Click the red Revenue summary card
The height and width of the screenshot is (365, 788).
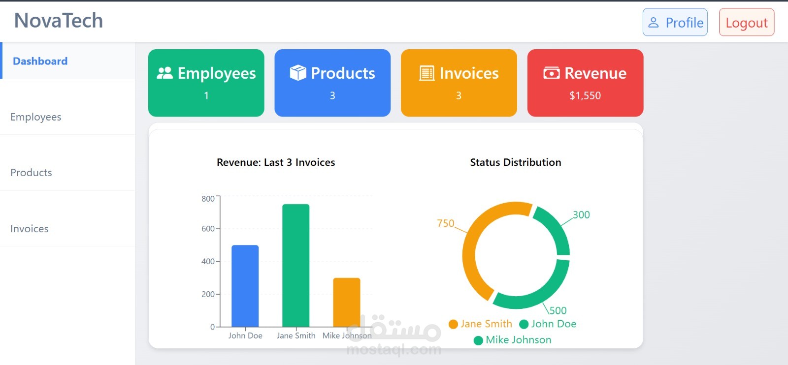point(585,83)
